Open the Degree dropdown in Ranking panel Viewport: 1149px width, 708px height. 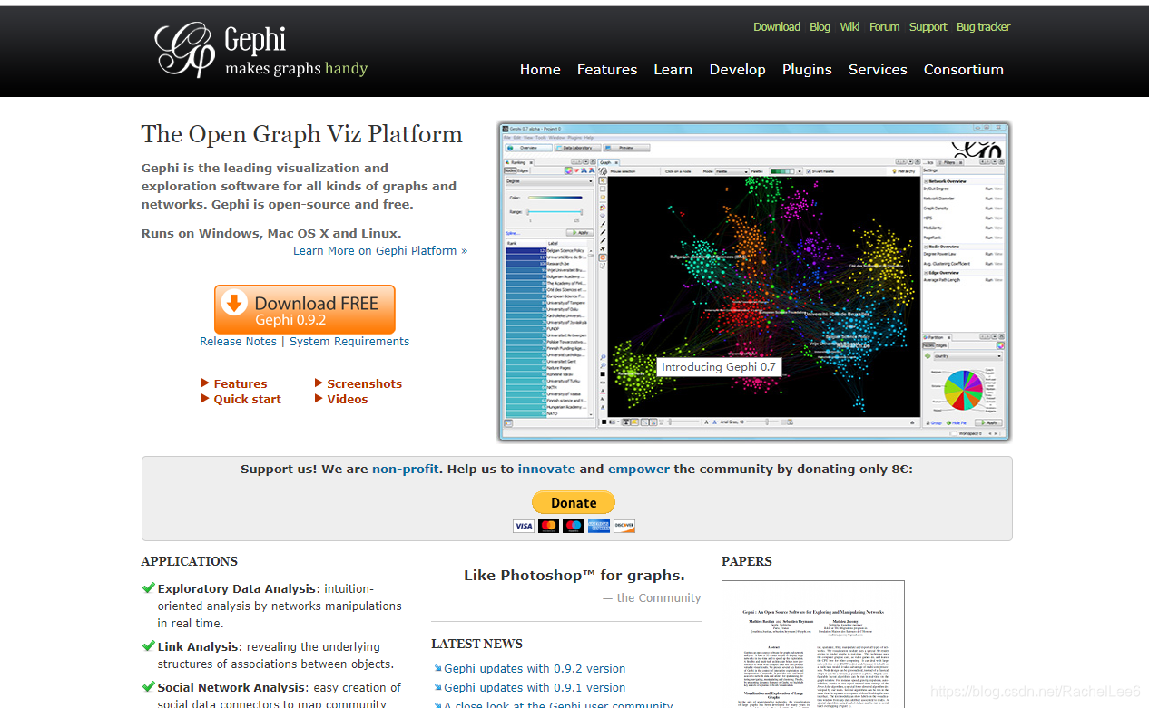[550, 181]
